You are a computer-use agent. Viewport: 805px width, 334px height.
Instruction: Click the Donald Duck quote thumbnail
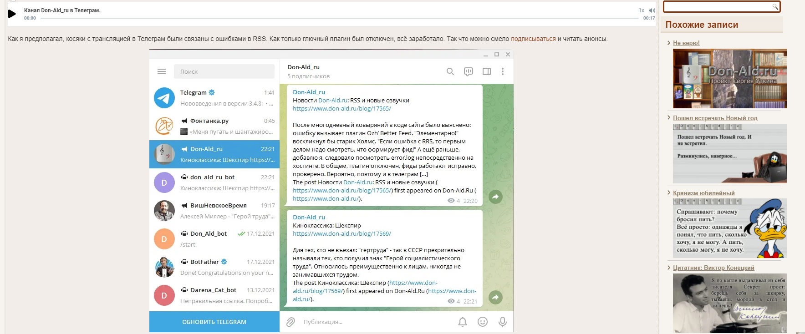click(x=730, y=228)
